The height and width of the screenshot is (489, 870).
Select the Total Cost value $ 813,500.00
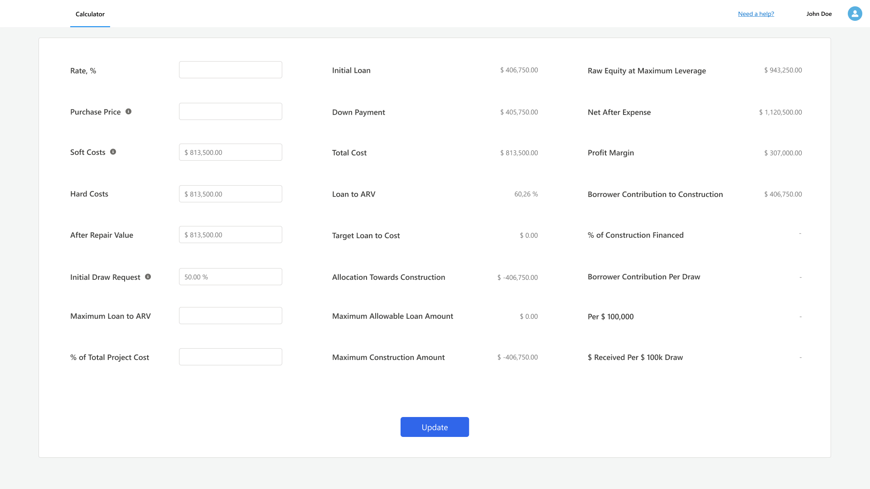click(519, 153)
